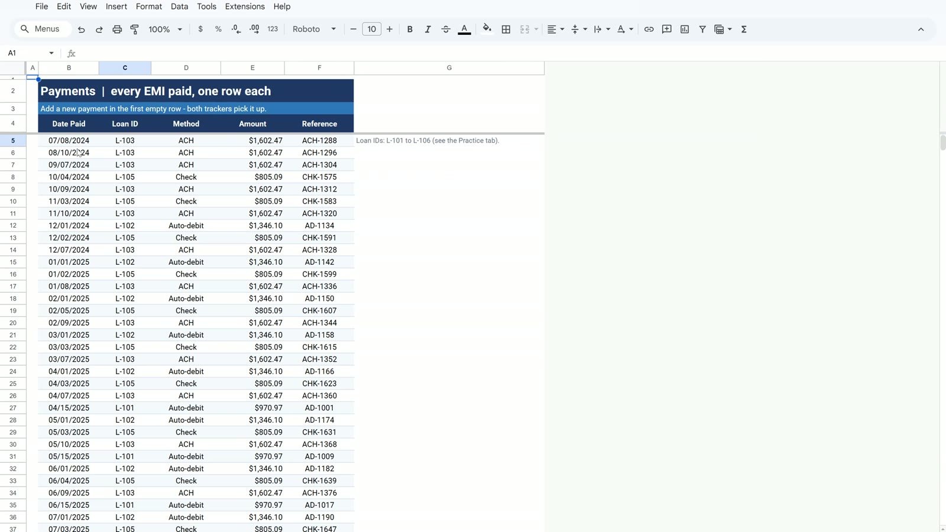Undo the last action
946x532 pixels.
[x=82, y=29]
